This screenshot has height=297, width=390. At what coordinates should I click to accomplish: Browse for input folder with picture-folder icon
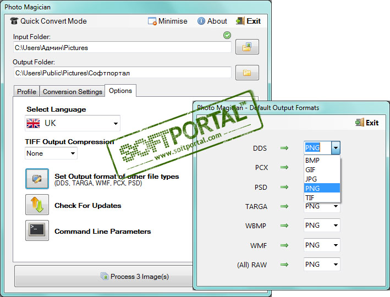[x=247, y=47]
